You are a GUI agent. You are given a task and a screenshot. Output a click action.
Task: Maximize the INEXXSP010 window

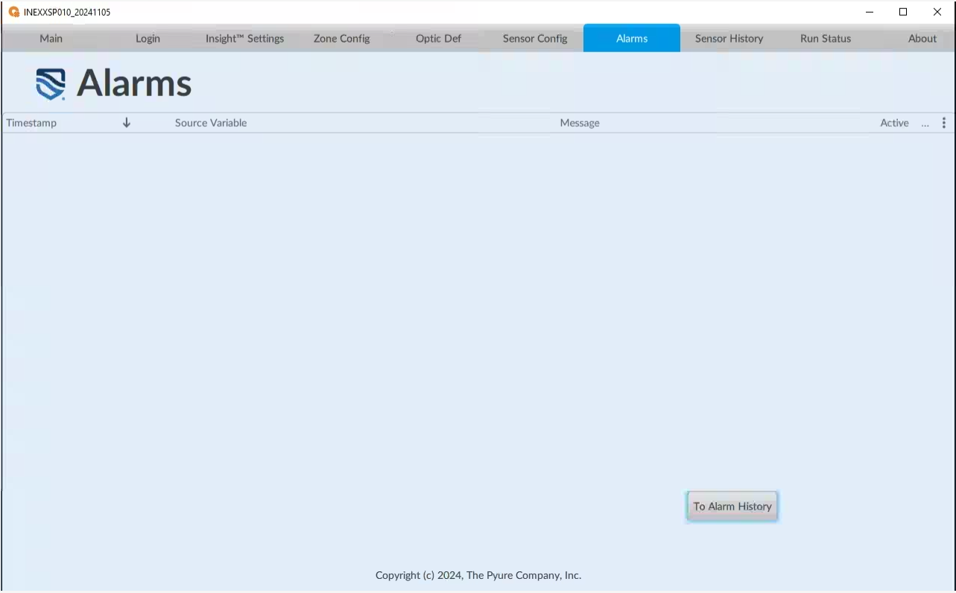click(x=903, y=12)
